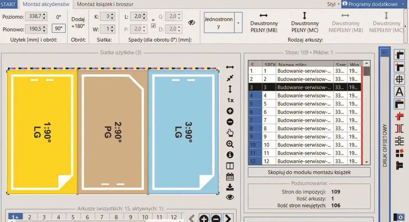Click the Dodaj +180° rotation button
This screenshot has width=409, height=222.
point(78,23)
